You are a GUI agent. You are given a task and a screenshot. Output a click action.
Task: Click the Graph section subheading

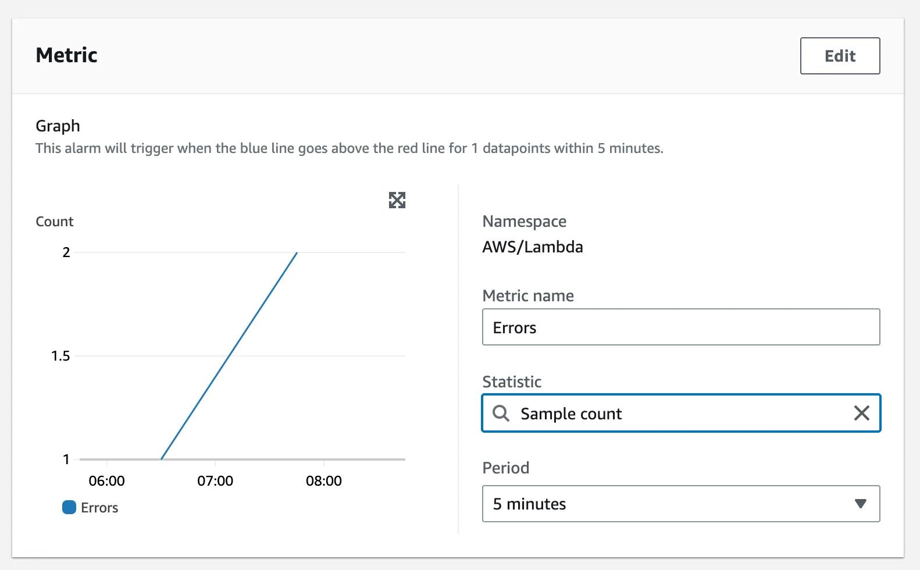pyautogui.click(x=58, y=126)
